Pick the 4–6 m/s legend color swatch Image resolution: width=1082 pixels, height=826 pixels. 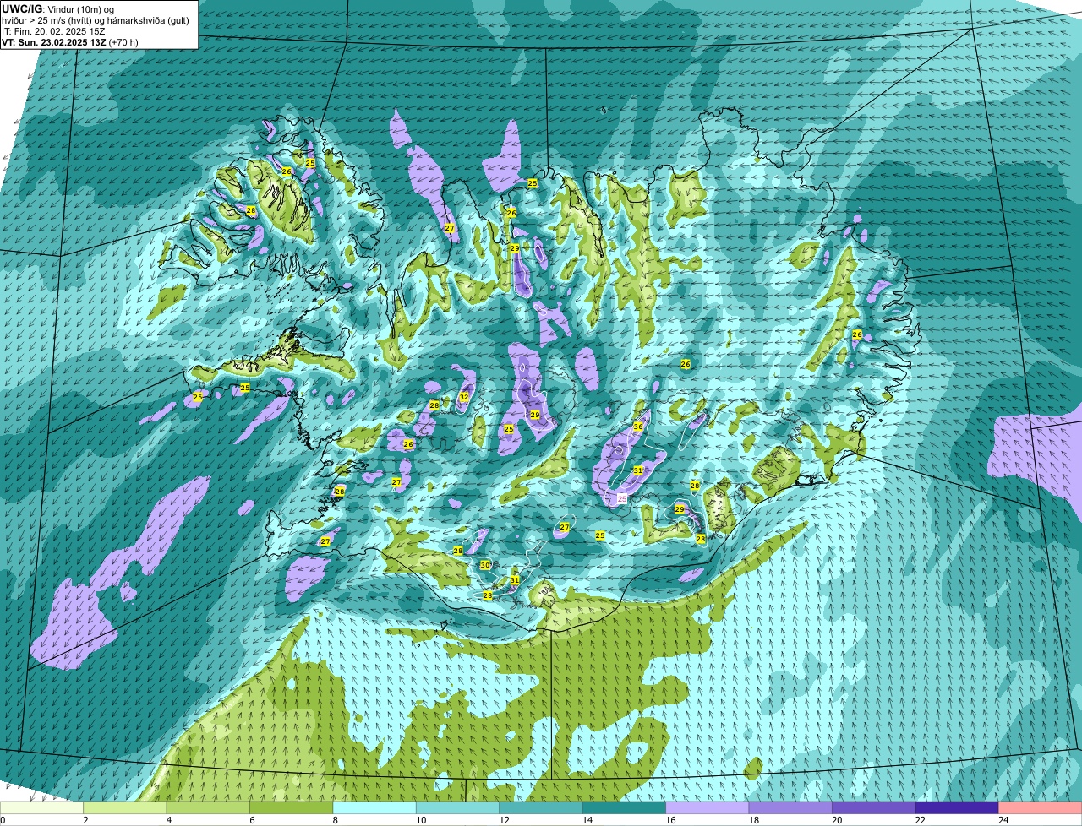coord(209,807)
